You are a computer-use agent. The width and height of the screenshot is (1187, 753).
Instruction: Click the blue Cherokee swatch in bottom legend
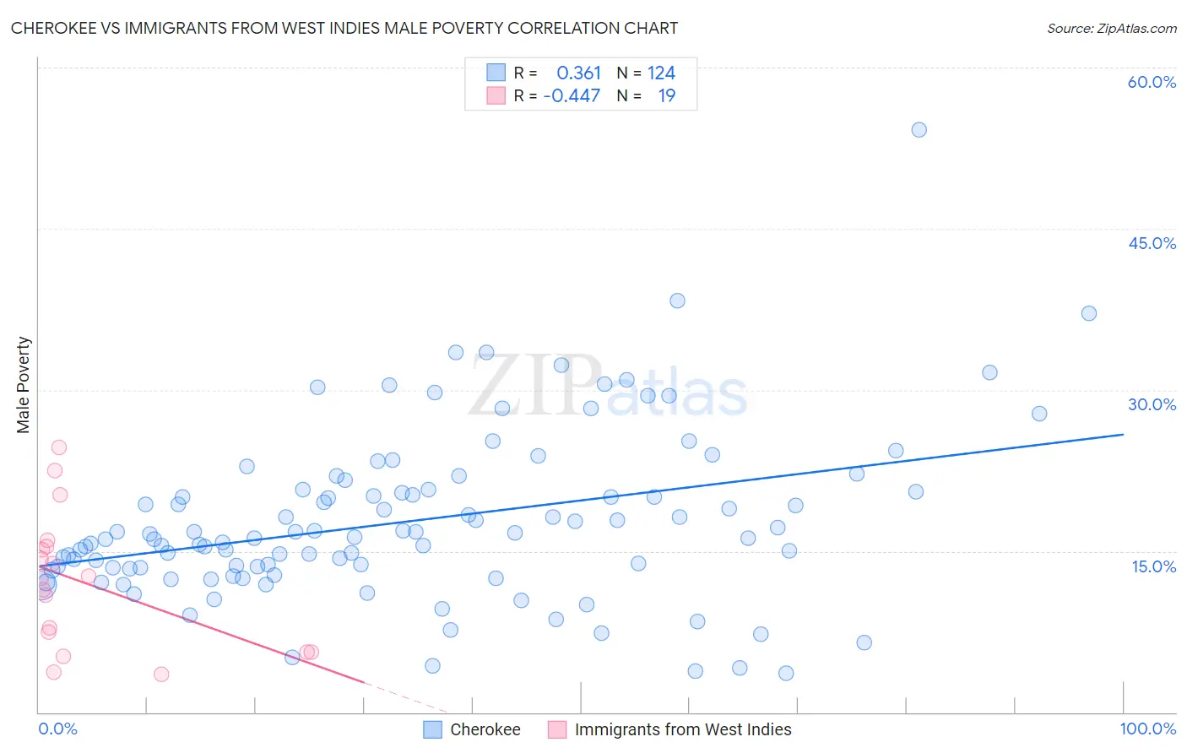coord(433,730)
